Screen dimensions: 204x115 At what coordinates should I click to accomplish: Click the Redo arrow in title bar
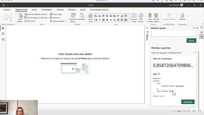pyautogui.click(x=12, y=5)
